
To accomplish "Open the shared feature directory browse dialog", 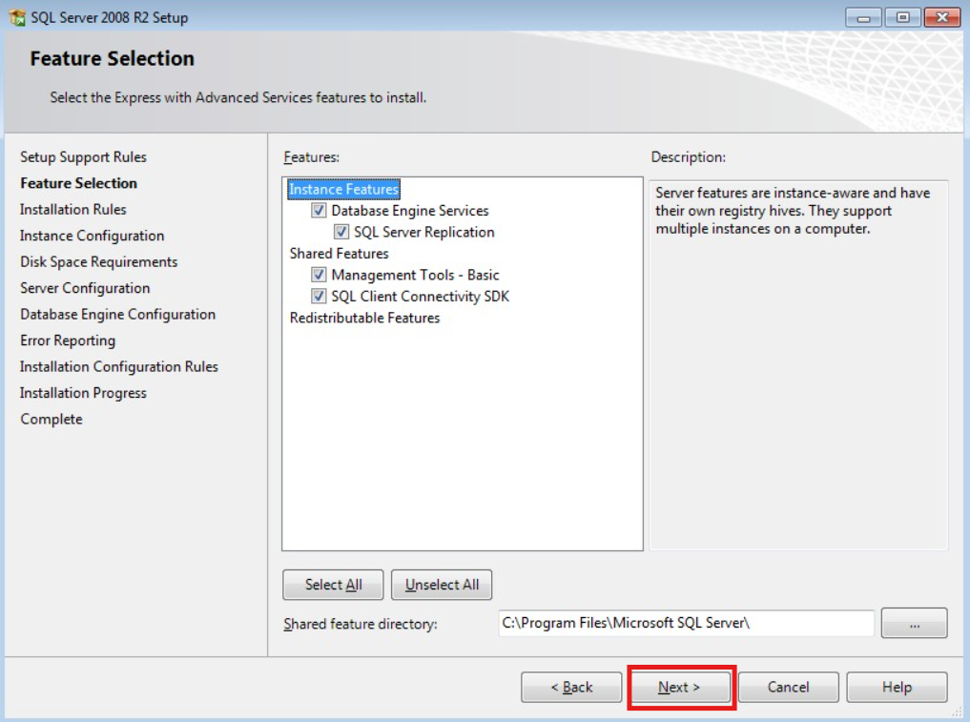I will coord(913,622).
